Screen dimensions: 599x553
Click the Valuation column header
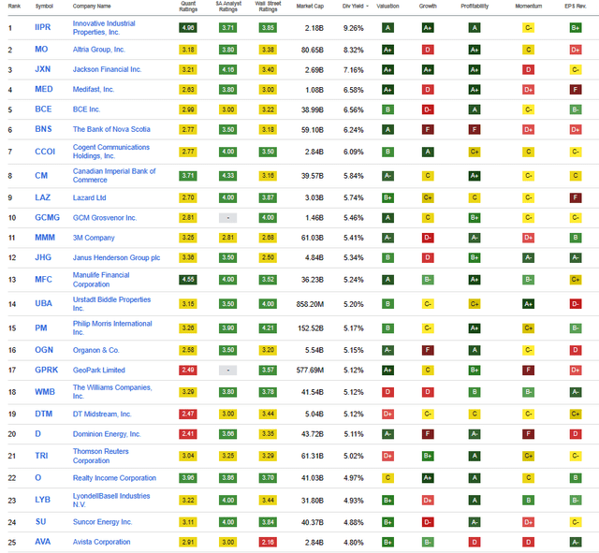pos(387,7)
